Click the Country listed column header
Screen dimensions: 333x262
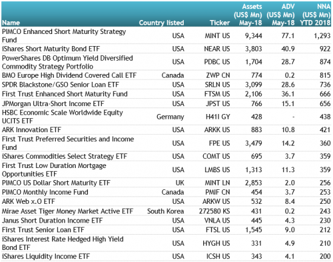tap(161, 22)
